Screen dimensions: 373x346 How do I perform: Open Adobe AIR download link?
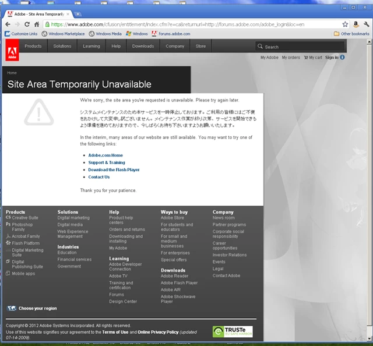point(171,289)
